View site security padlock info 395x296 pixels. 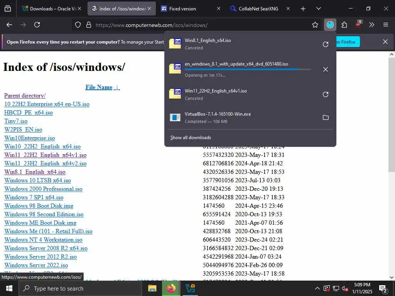[89, 25]
